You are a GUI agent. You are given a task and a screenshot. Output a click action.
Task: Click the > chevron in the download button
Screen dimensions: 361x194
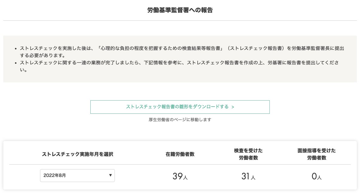pyautogui.click(x=233, y=107)
